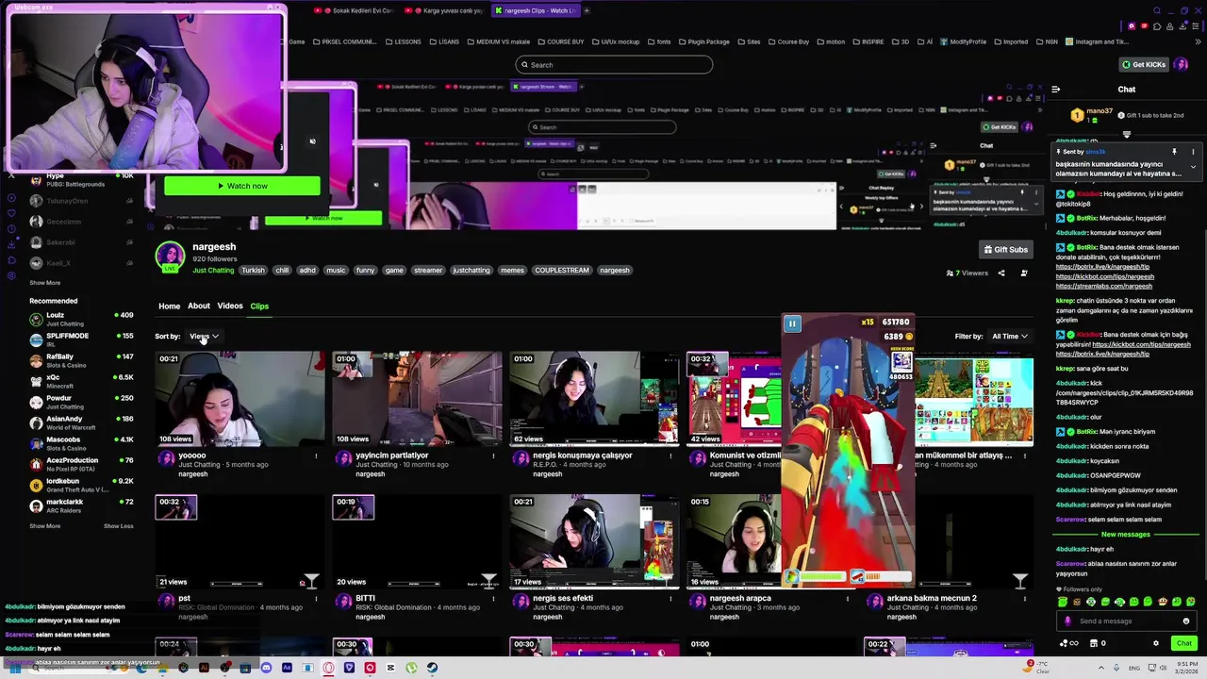Image resolution: width=1207 pixels, height=679 pixels.
Task: Expand the pinned message with its chevron
Action: [x=1193, y=167]
